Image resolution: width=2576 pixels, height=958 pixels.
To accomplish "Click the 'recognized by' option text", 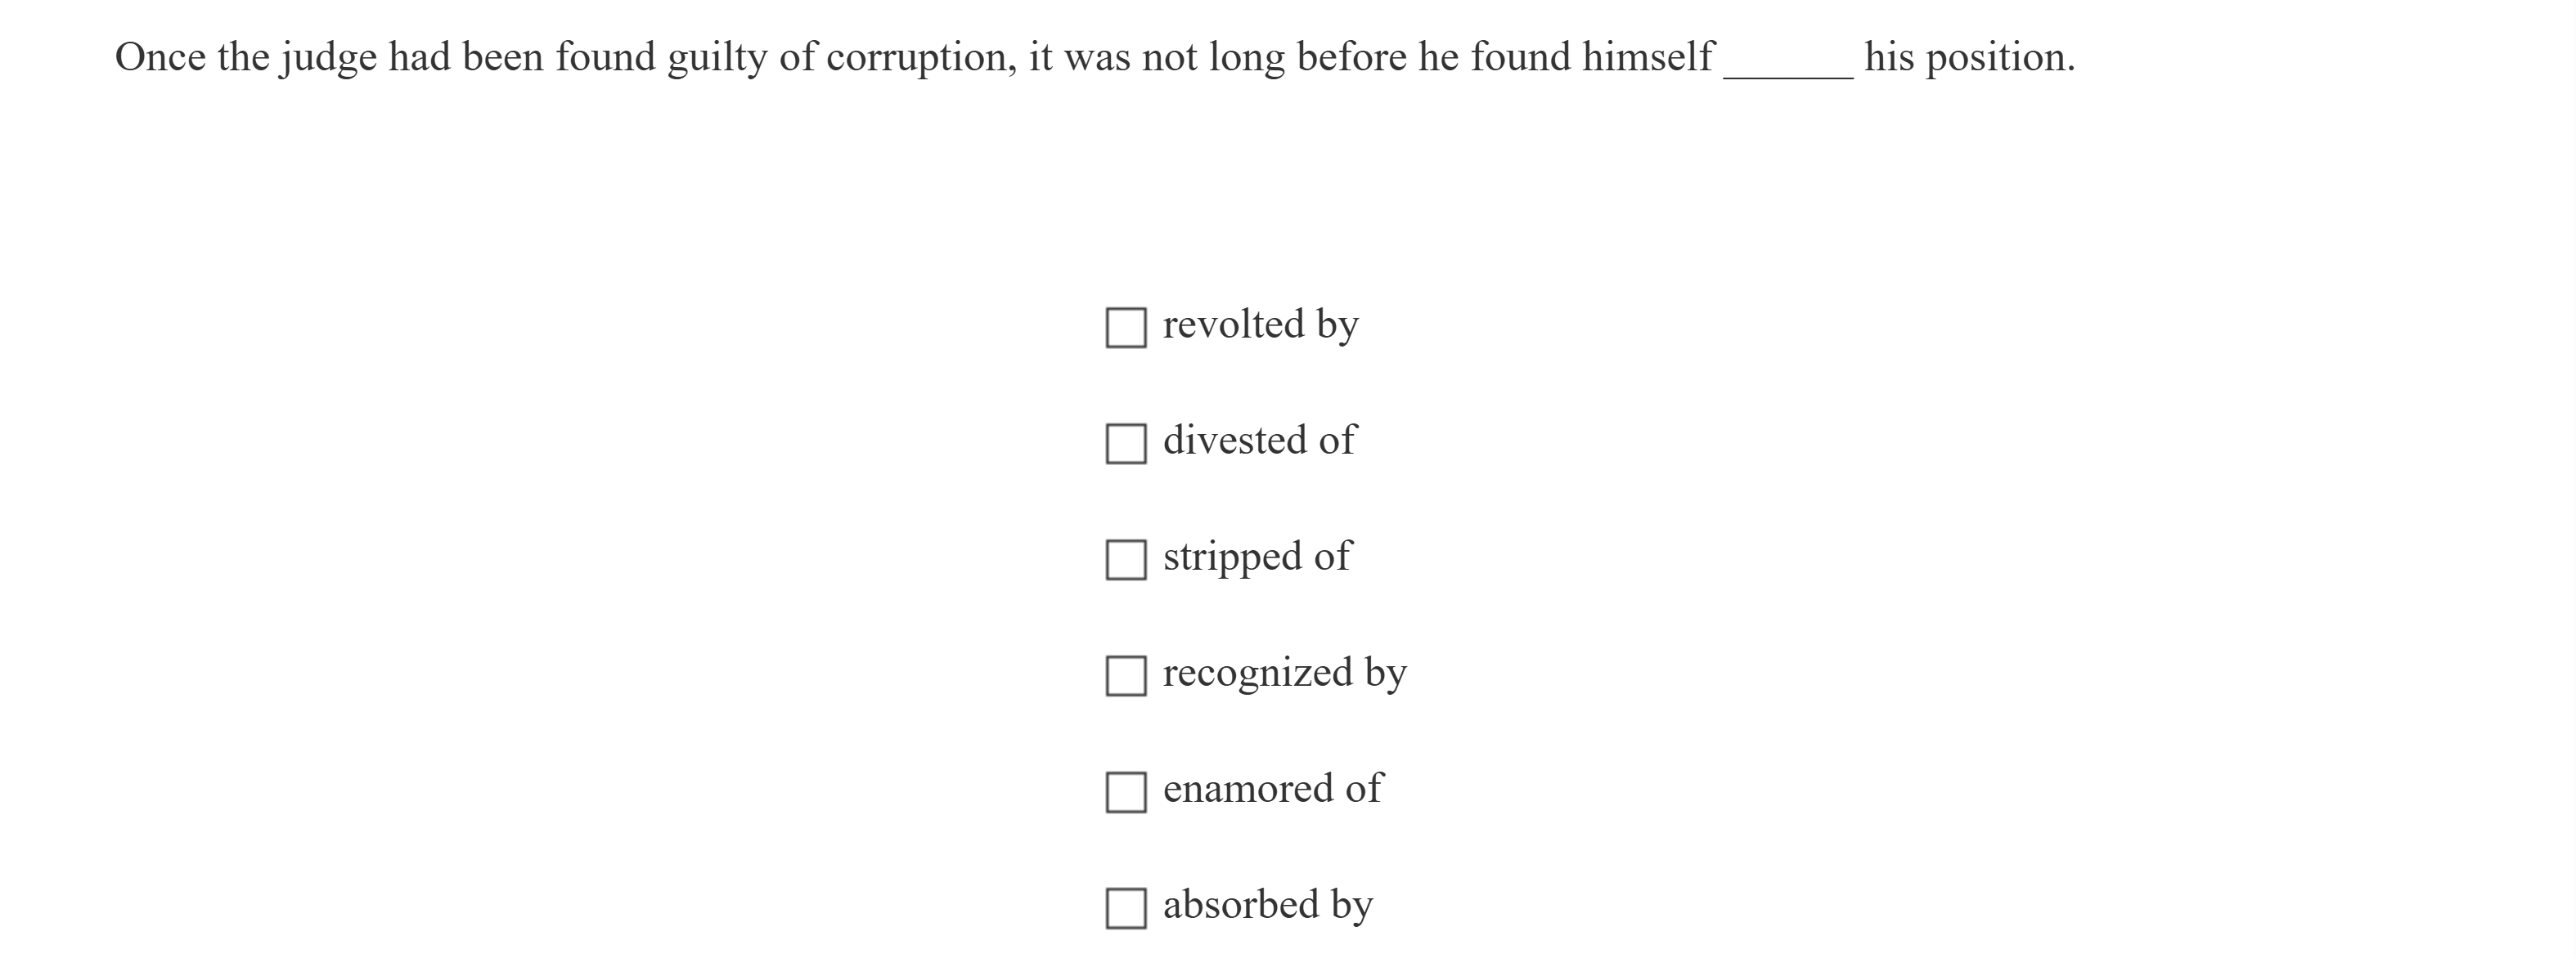I will 1284,672.
